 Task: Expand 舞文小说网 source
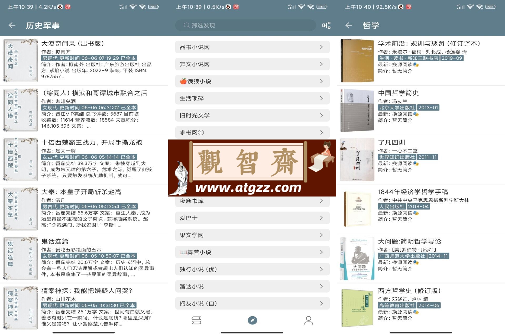pos(252,64)
